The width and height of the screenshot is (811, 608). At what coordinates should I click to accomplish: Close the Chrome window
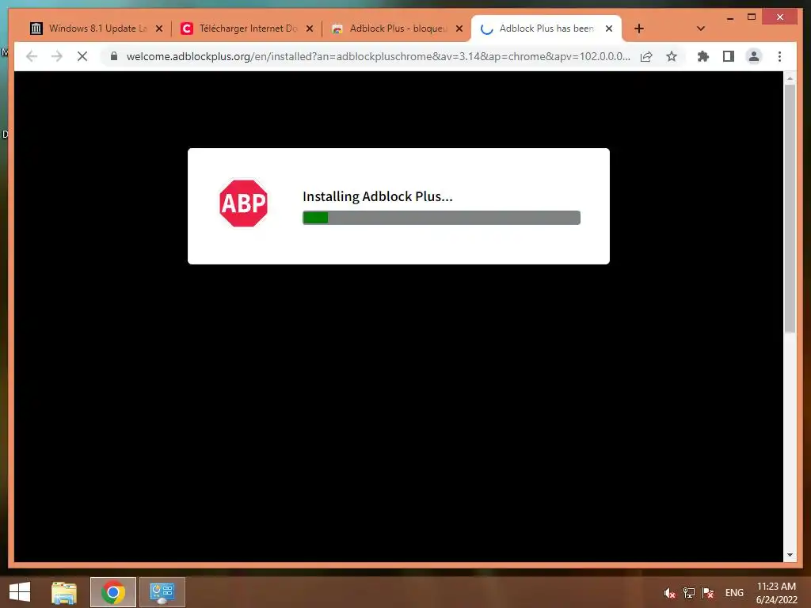[x=780, y=17]
